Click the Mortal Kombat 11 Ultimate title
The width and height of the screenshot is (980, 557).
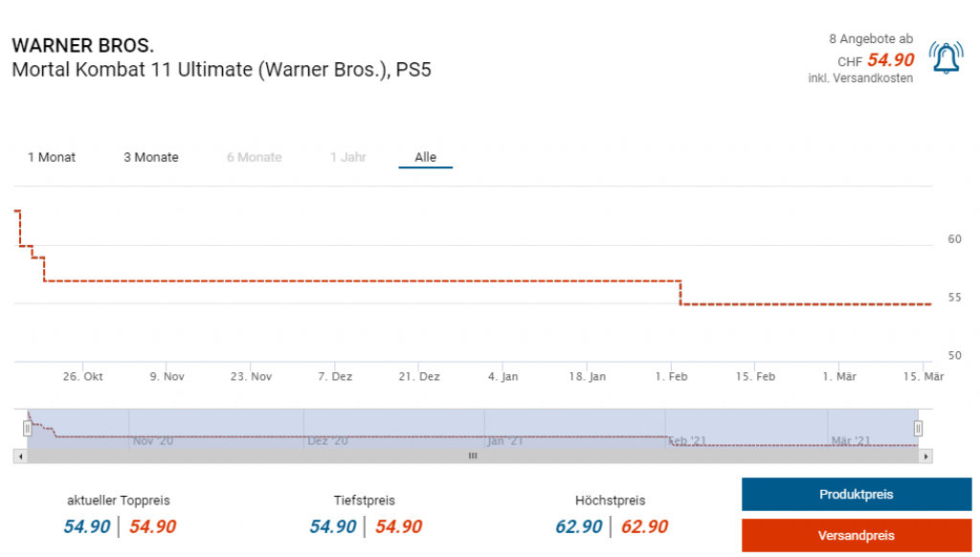click(x=221, y=70)
